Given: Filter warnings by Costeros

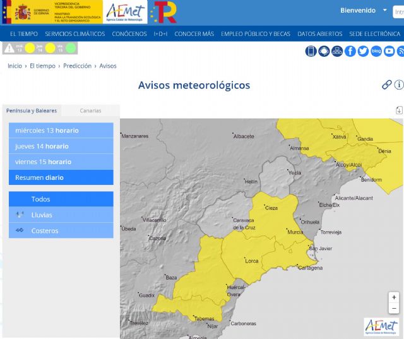Looking at the screenshot, I should pyautogui.click(x=44, y=230).
